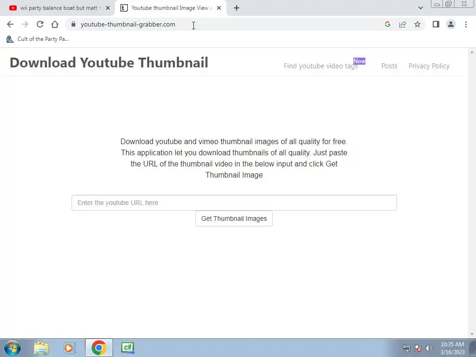Minimize the Chrome window
The width and height of the screenshot is (476, 357).
click(437, 4)
